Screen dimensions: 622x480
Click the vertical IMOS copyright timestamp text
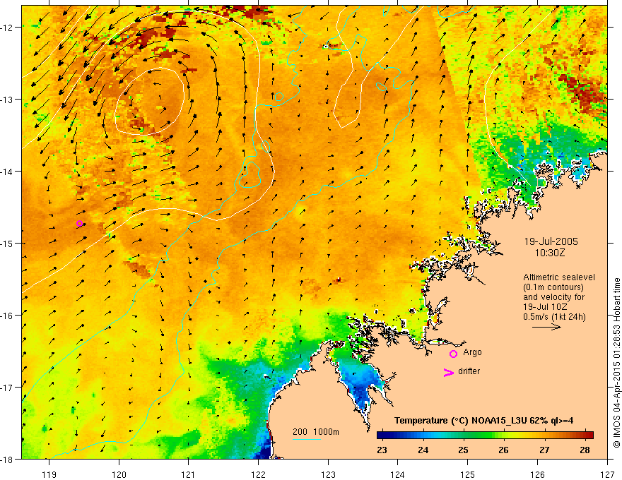(616, 363)
